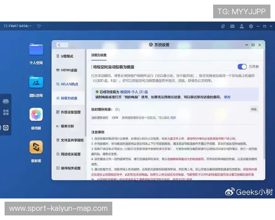The height and width of the screenshot is (220, 275).
Task: Select 网络相关设置 in settings sidebar
Action: click(x=68, y=154)
